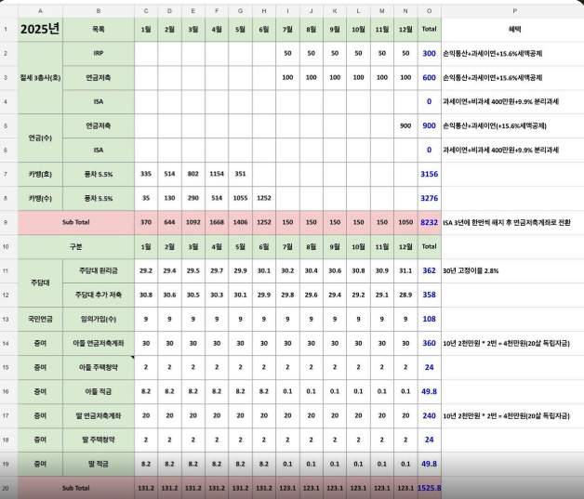Click the 1154 value in row 7
Image resolution: width=584 pixels, height=499 pixels.
(x=217, y=174)
